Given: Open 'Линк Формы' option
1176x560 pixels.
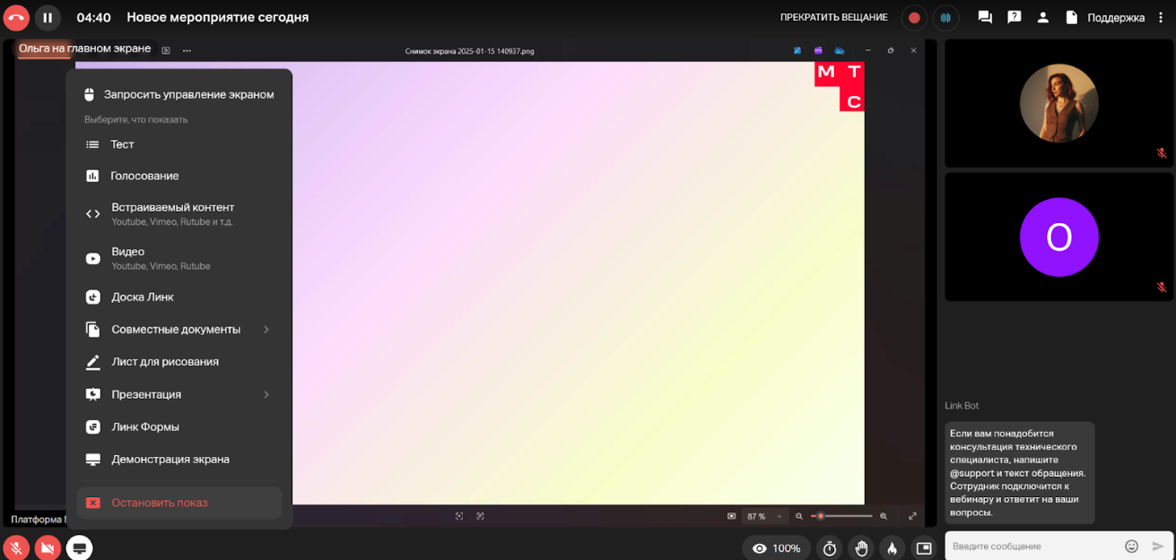Looking at the screenshot, I should 179,427.
